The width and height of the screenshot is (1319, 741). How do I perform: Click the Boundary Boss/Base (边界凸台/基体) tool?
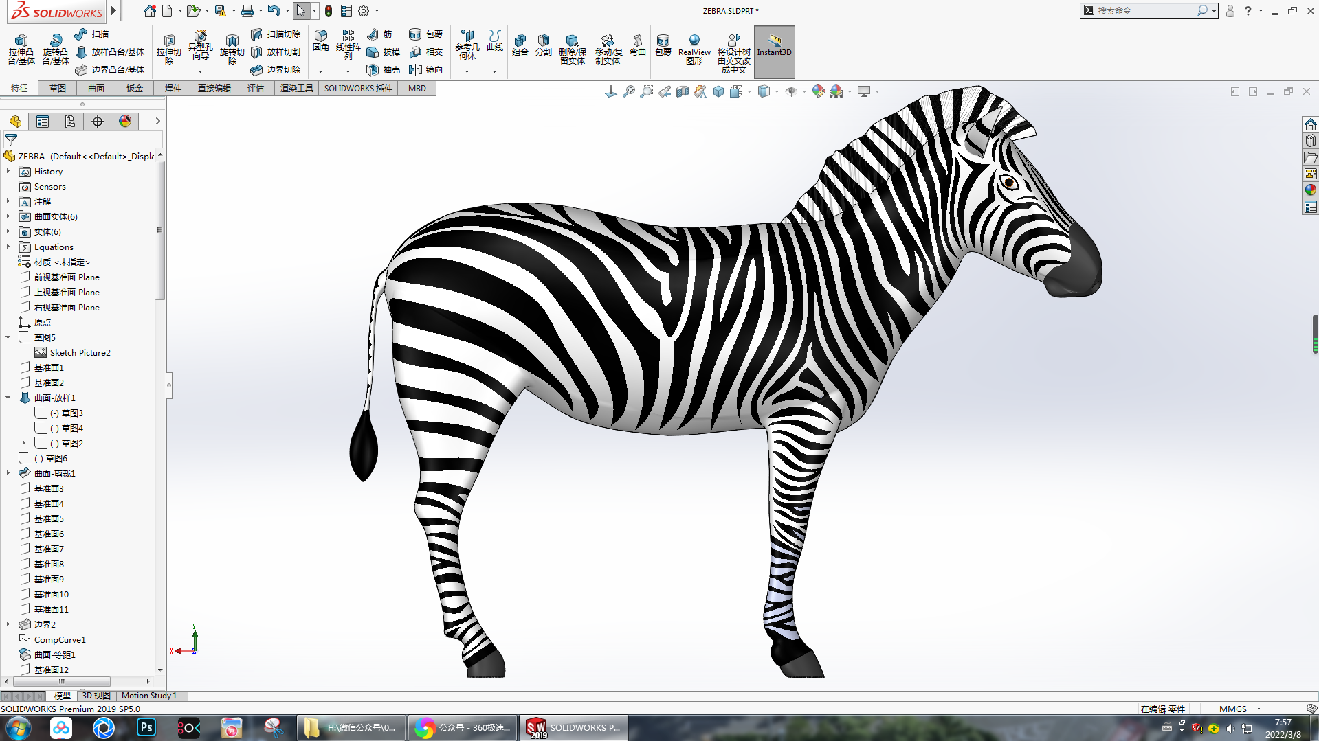pyautogui.click(x=110, y=70)
